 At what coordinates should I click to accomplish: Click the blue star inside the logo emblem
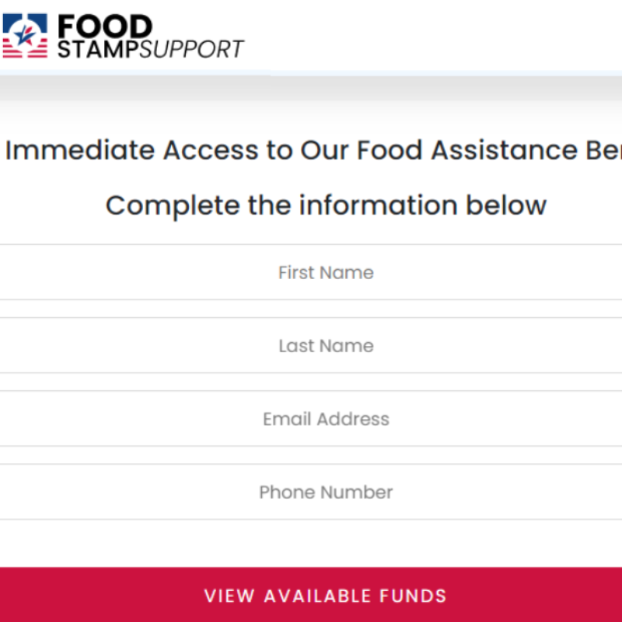tap(25, 35)
